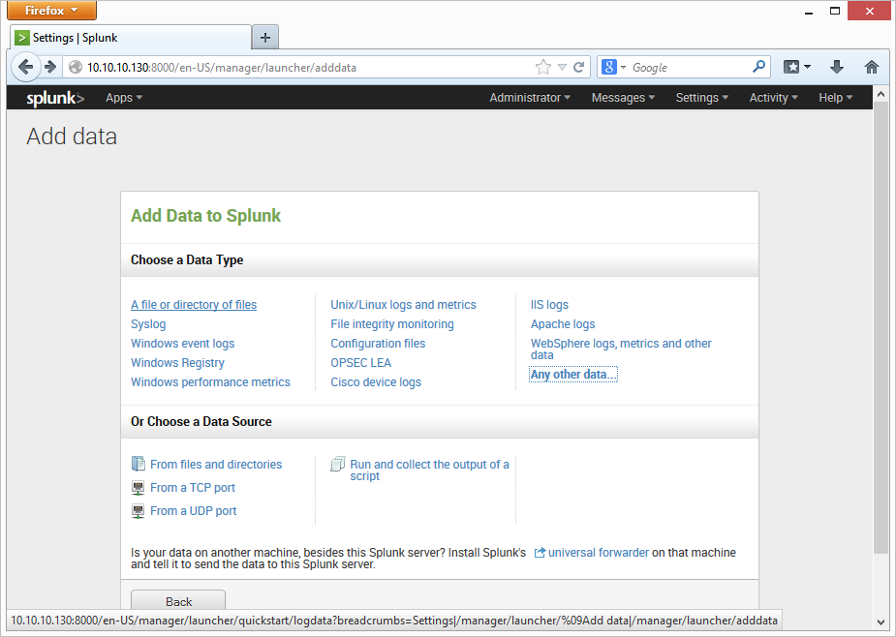
Task: Click the scrollbar up arrow
Action: pyautogui.click(x=881, y=93)
